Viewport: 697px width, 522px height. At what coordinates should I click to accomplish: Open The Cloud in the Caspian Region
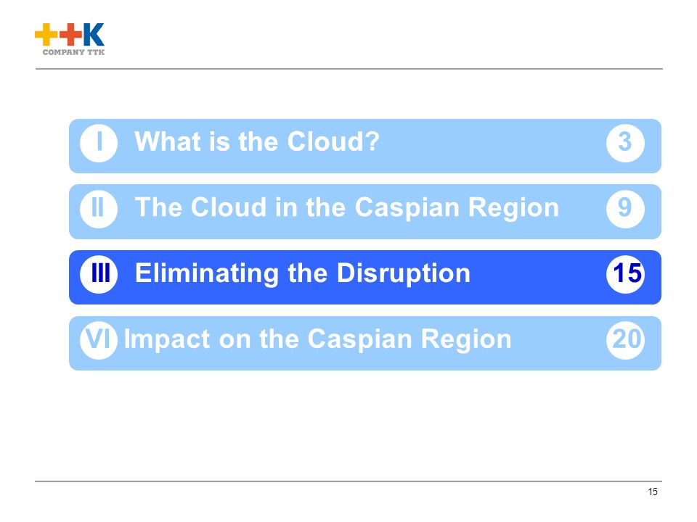pyautogui.click(x=347, y=208)
